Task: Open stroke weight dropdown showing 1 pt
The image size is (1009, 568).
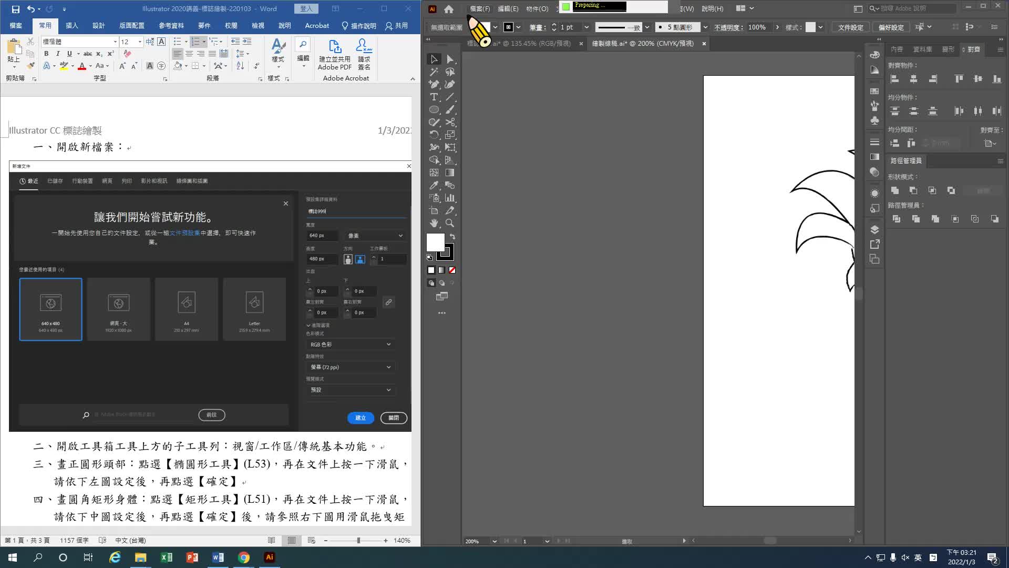Action: coord(586,27)
